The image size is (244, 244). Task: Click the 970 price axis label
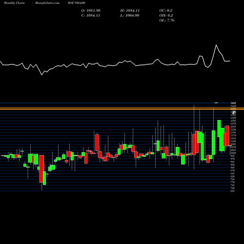233,159
